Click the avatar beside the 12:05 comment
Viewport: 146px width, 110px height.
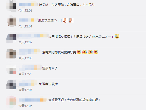pyautogui.click(x=11, y=102)
